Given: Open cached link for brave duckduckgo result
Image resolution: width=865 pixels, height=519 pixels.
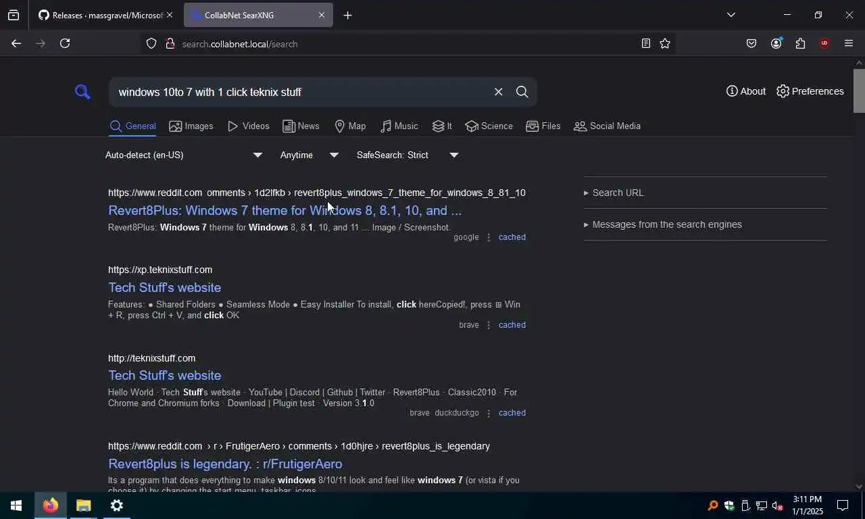Looking at the screenshot, I should click(512, 413).
